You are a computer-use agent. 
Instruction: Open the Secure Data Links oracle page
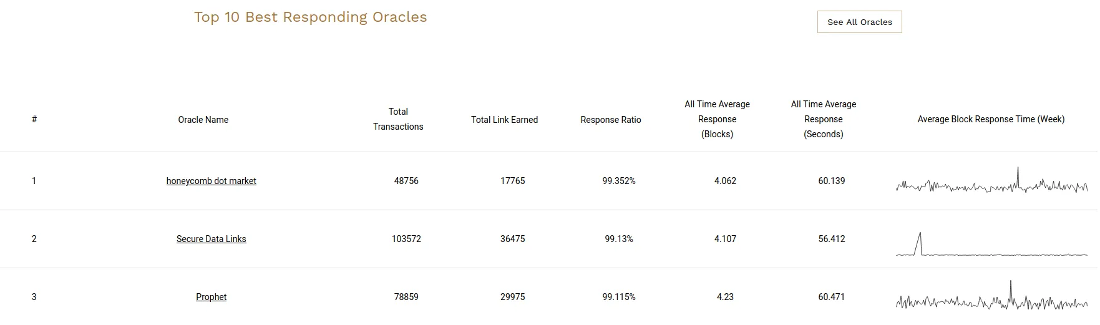click(211, 239)
